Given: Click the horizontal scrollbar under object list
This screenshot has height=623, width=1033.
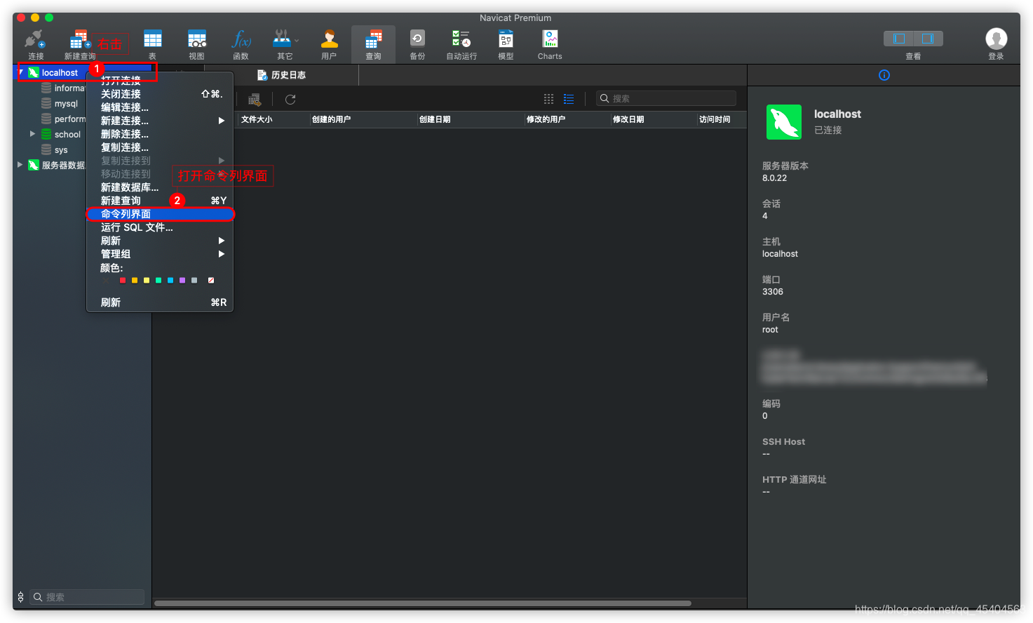Looking at the screenshot, I should point(423,603).
